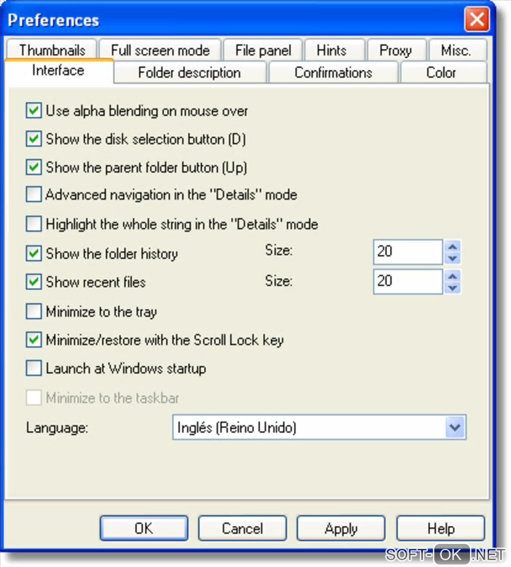Viewport: 511px width, 567px height.
Task: Decrease recent files size with down arrow
Action: [453, 288]
